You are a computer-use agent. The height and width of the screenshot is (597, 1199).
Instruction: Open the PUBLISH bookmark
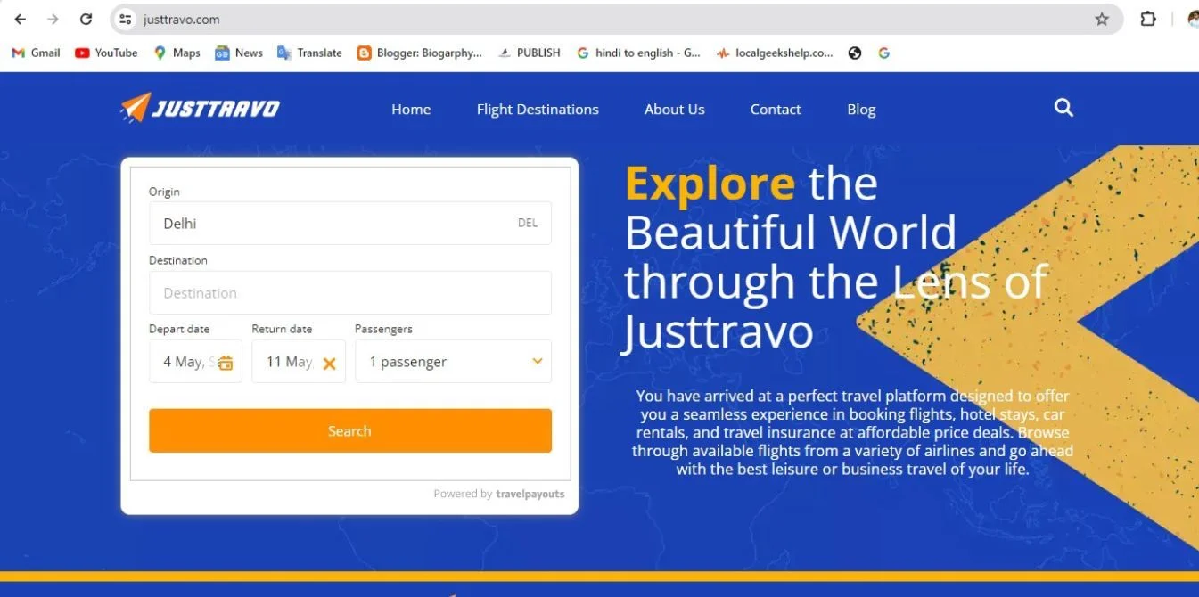(530, 53)
